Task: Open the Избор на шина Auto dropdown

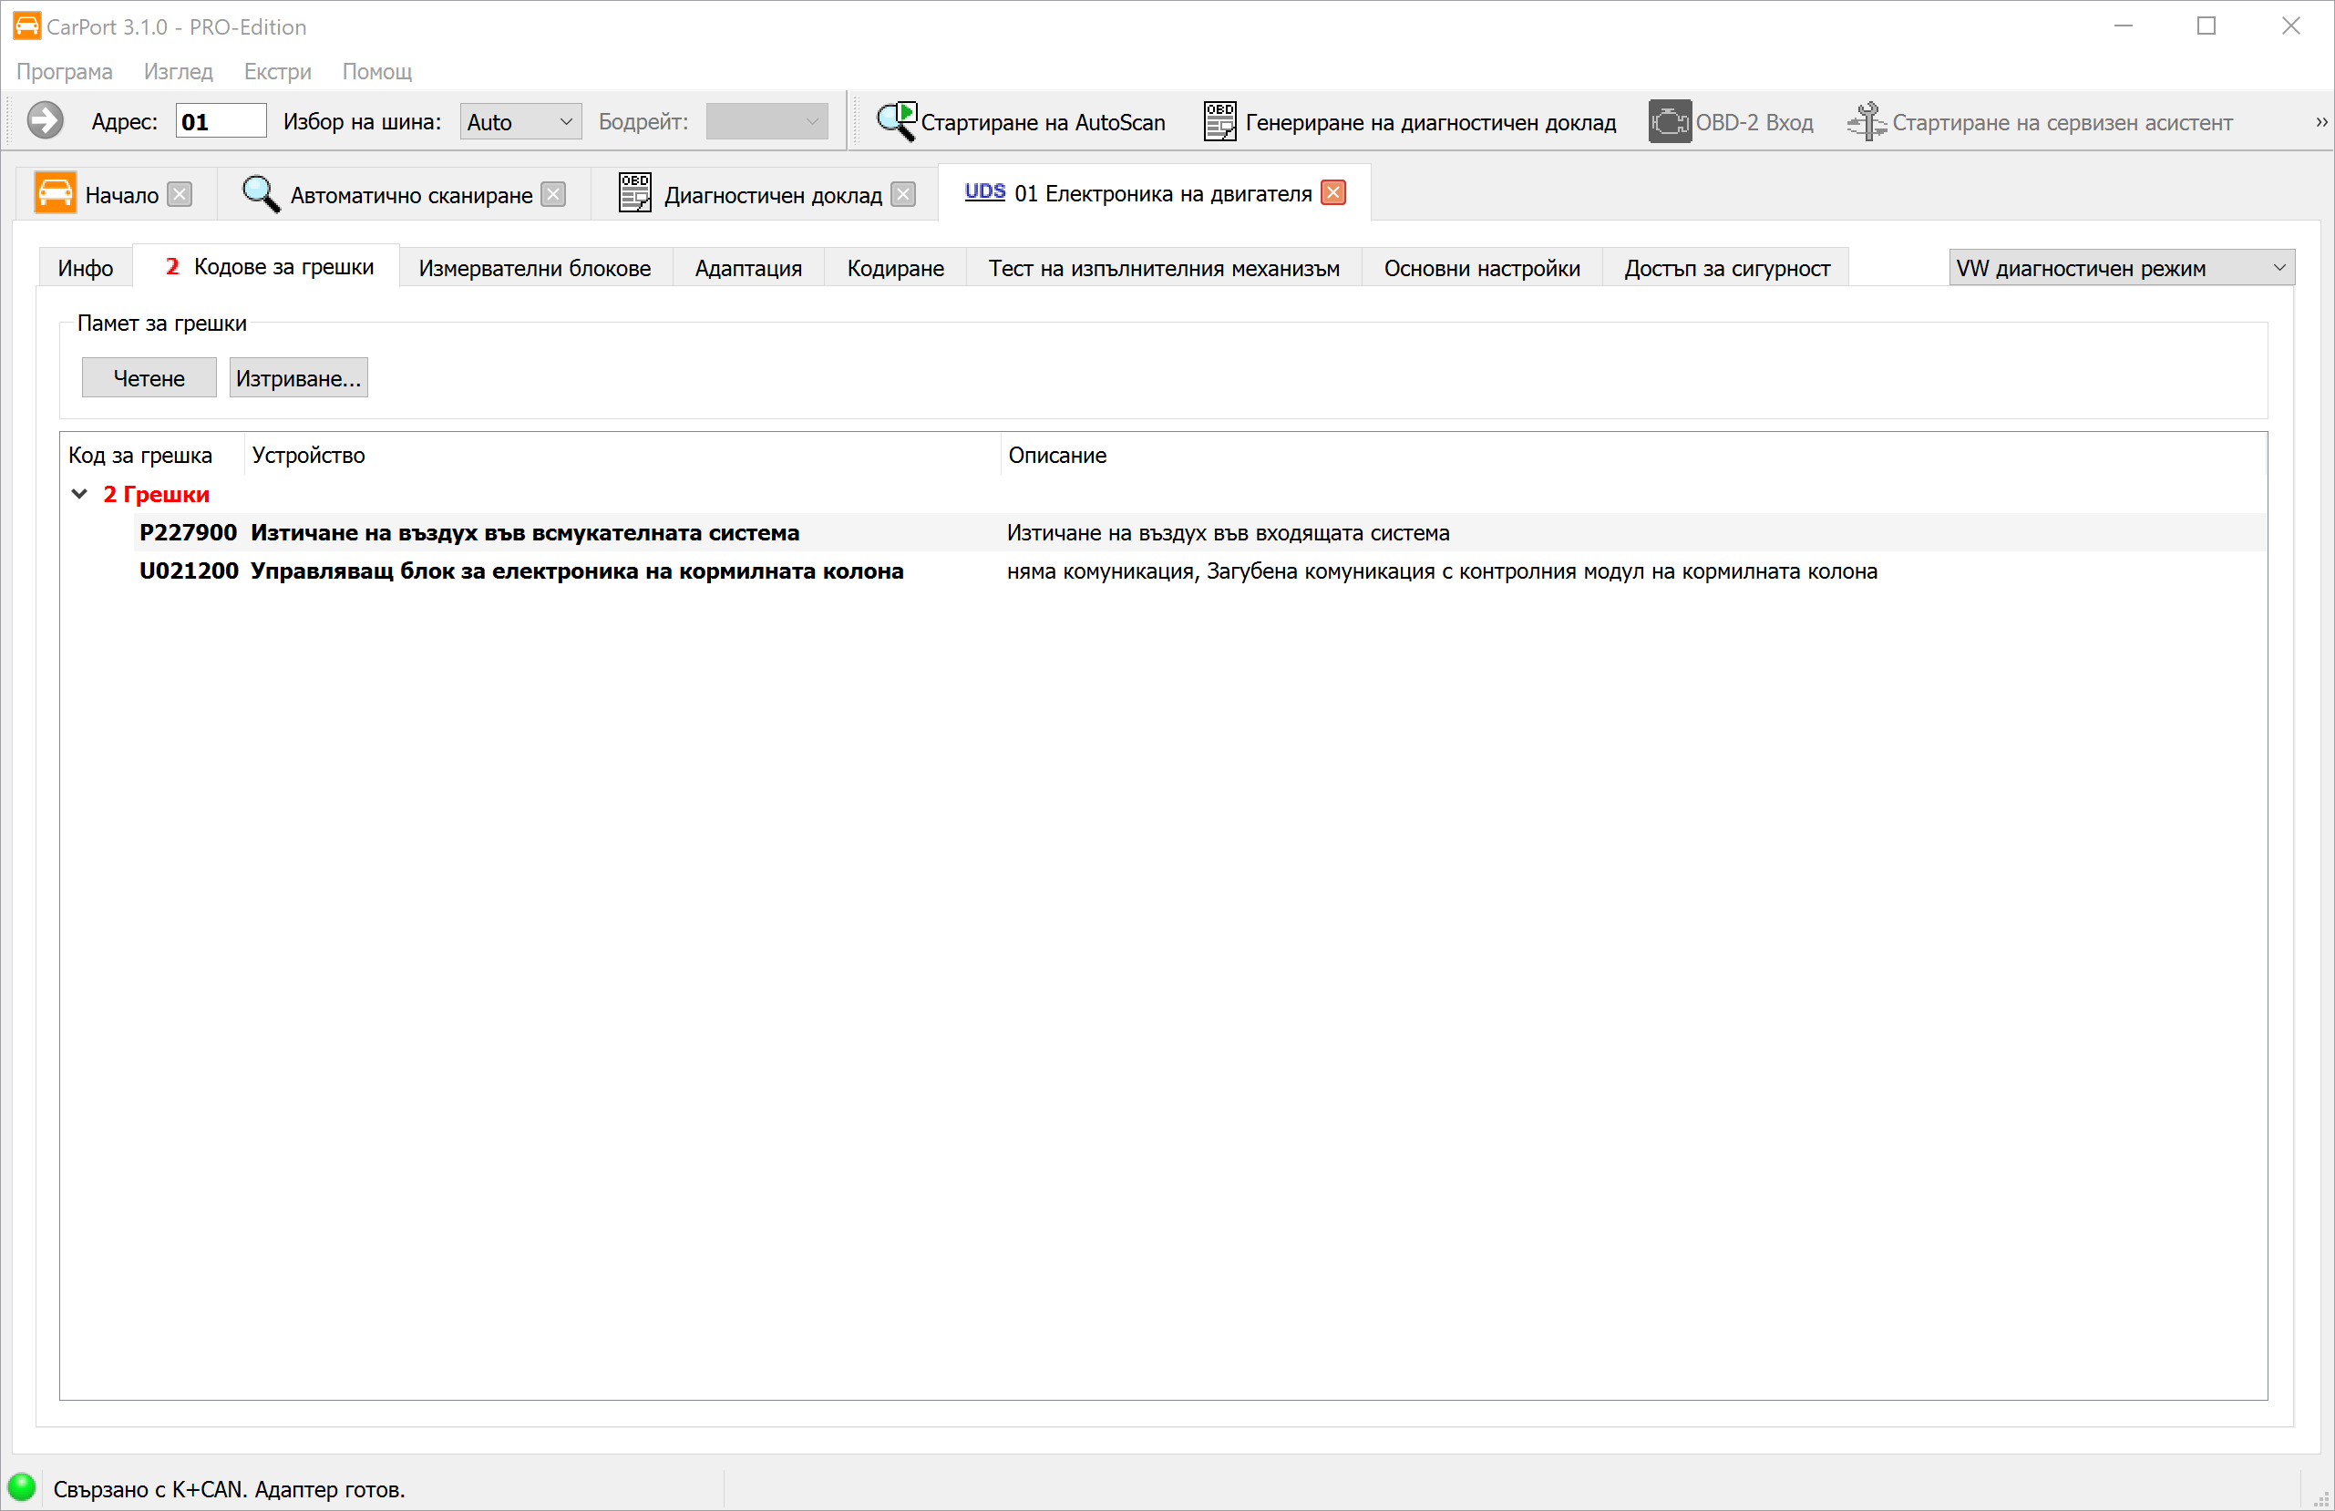Action: [520, 122]
